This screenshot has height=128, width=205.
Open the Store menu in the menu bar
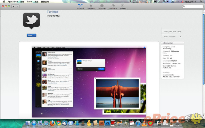[x=29, y=1]
